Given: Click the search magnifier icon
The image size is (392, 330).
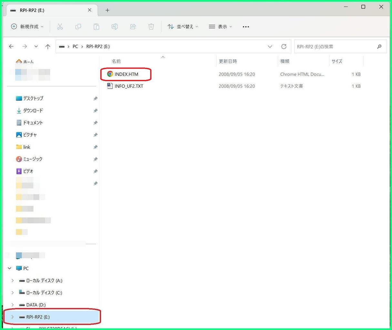Looking at the screenshot, I should click(379, 46).
